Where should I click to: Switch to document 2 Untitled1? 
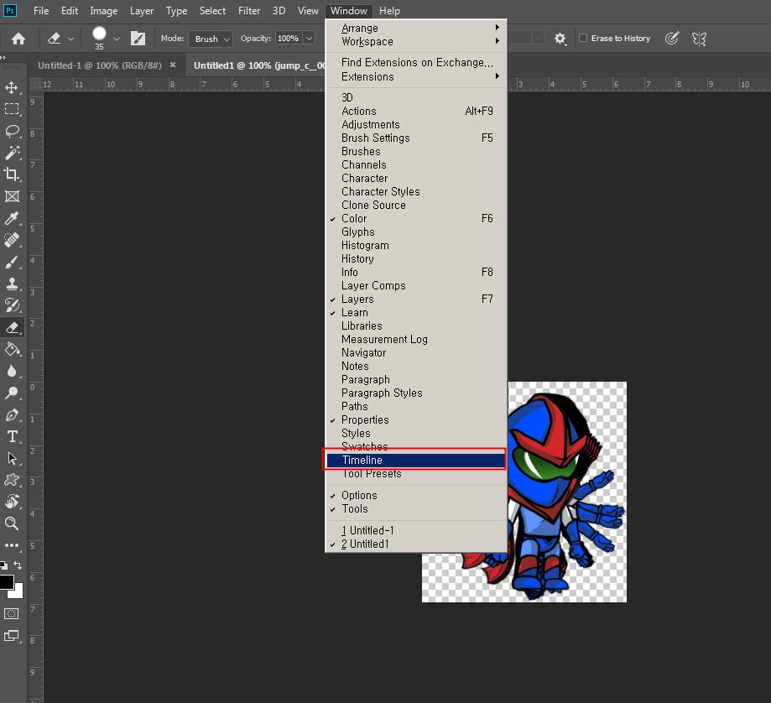(416, 544)
